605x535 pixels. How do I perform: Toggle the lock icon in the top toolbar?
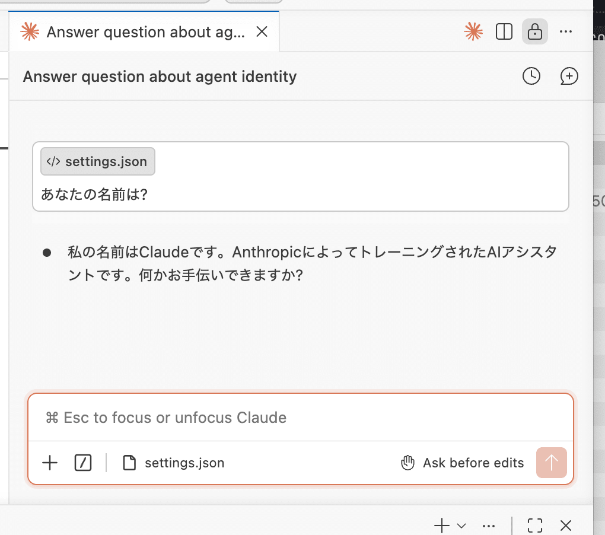534,31
